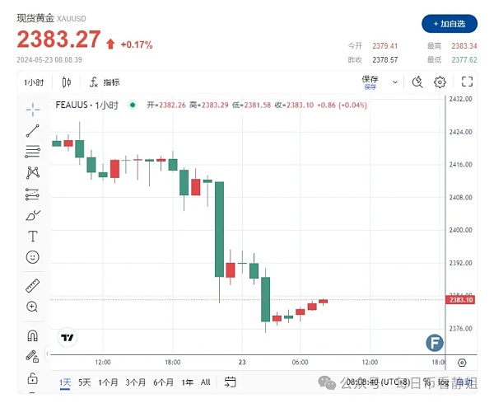Screen dimensions: 494x403
Task: Select the 6个月 time range
Action: tap(163, 382)
